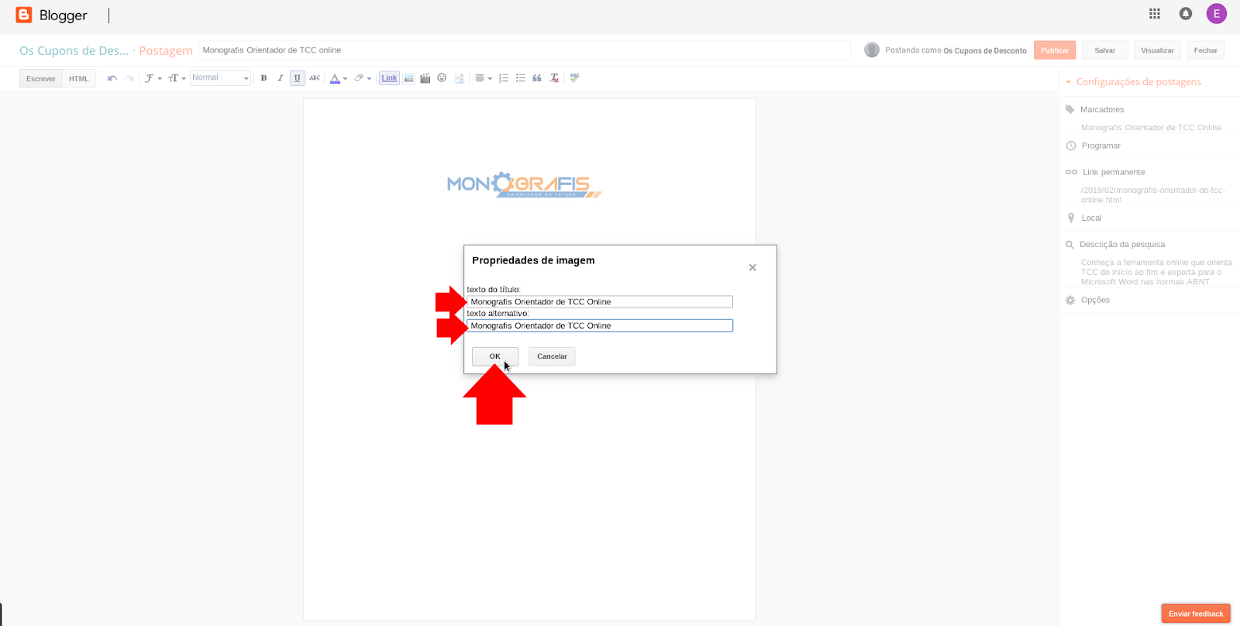
Task: Click the search description text
Action: click(1156, 272)
